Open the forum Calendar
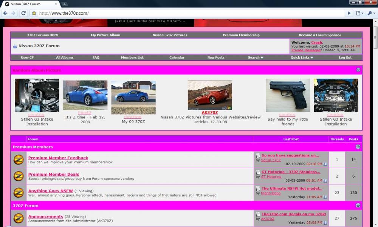The image size is (378, 227). click(x=177, y=57)
